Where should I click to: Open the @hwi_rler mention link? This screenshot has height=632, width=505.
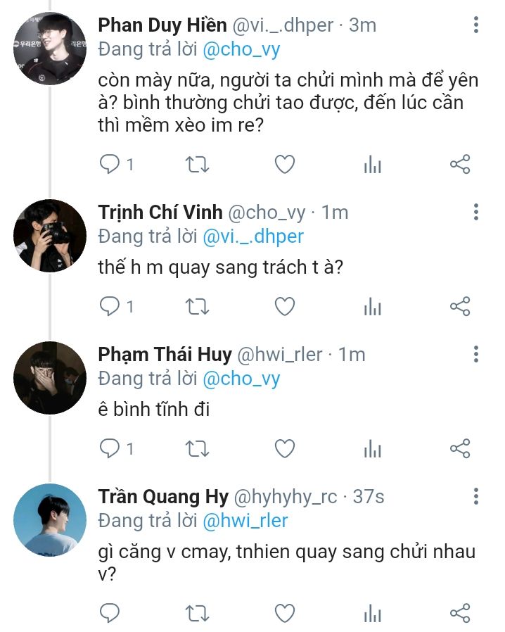pos(245,520)
